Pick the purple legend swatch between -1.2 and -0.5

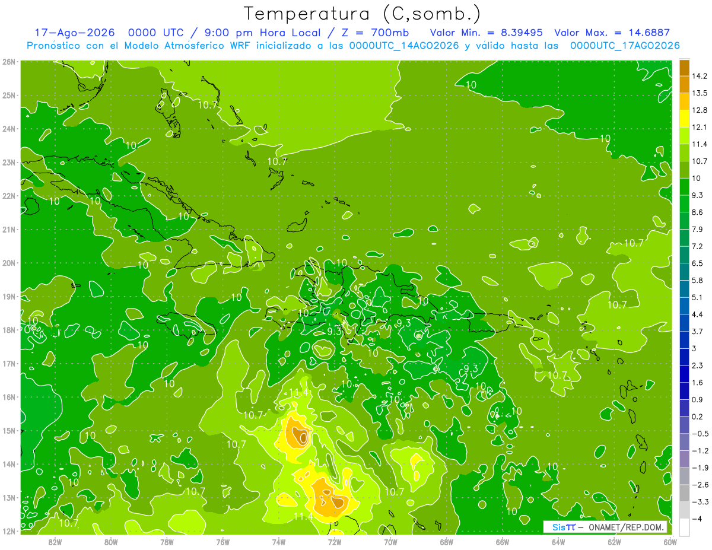[684, 442]
